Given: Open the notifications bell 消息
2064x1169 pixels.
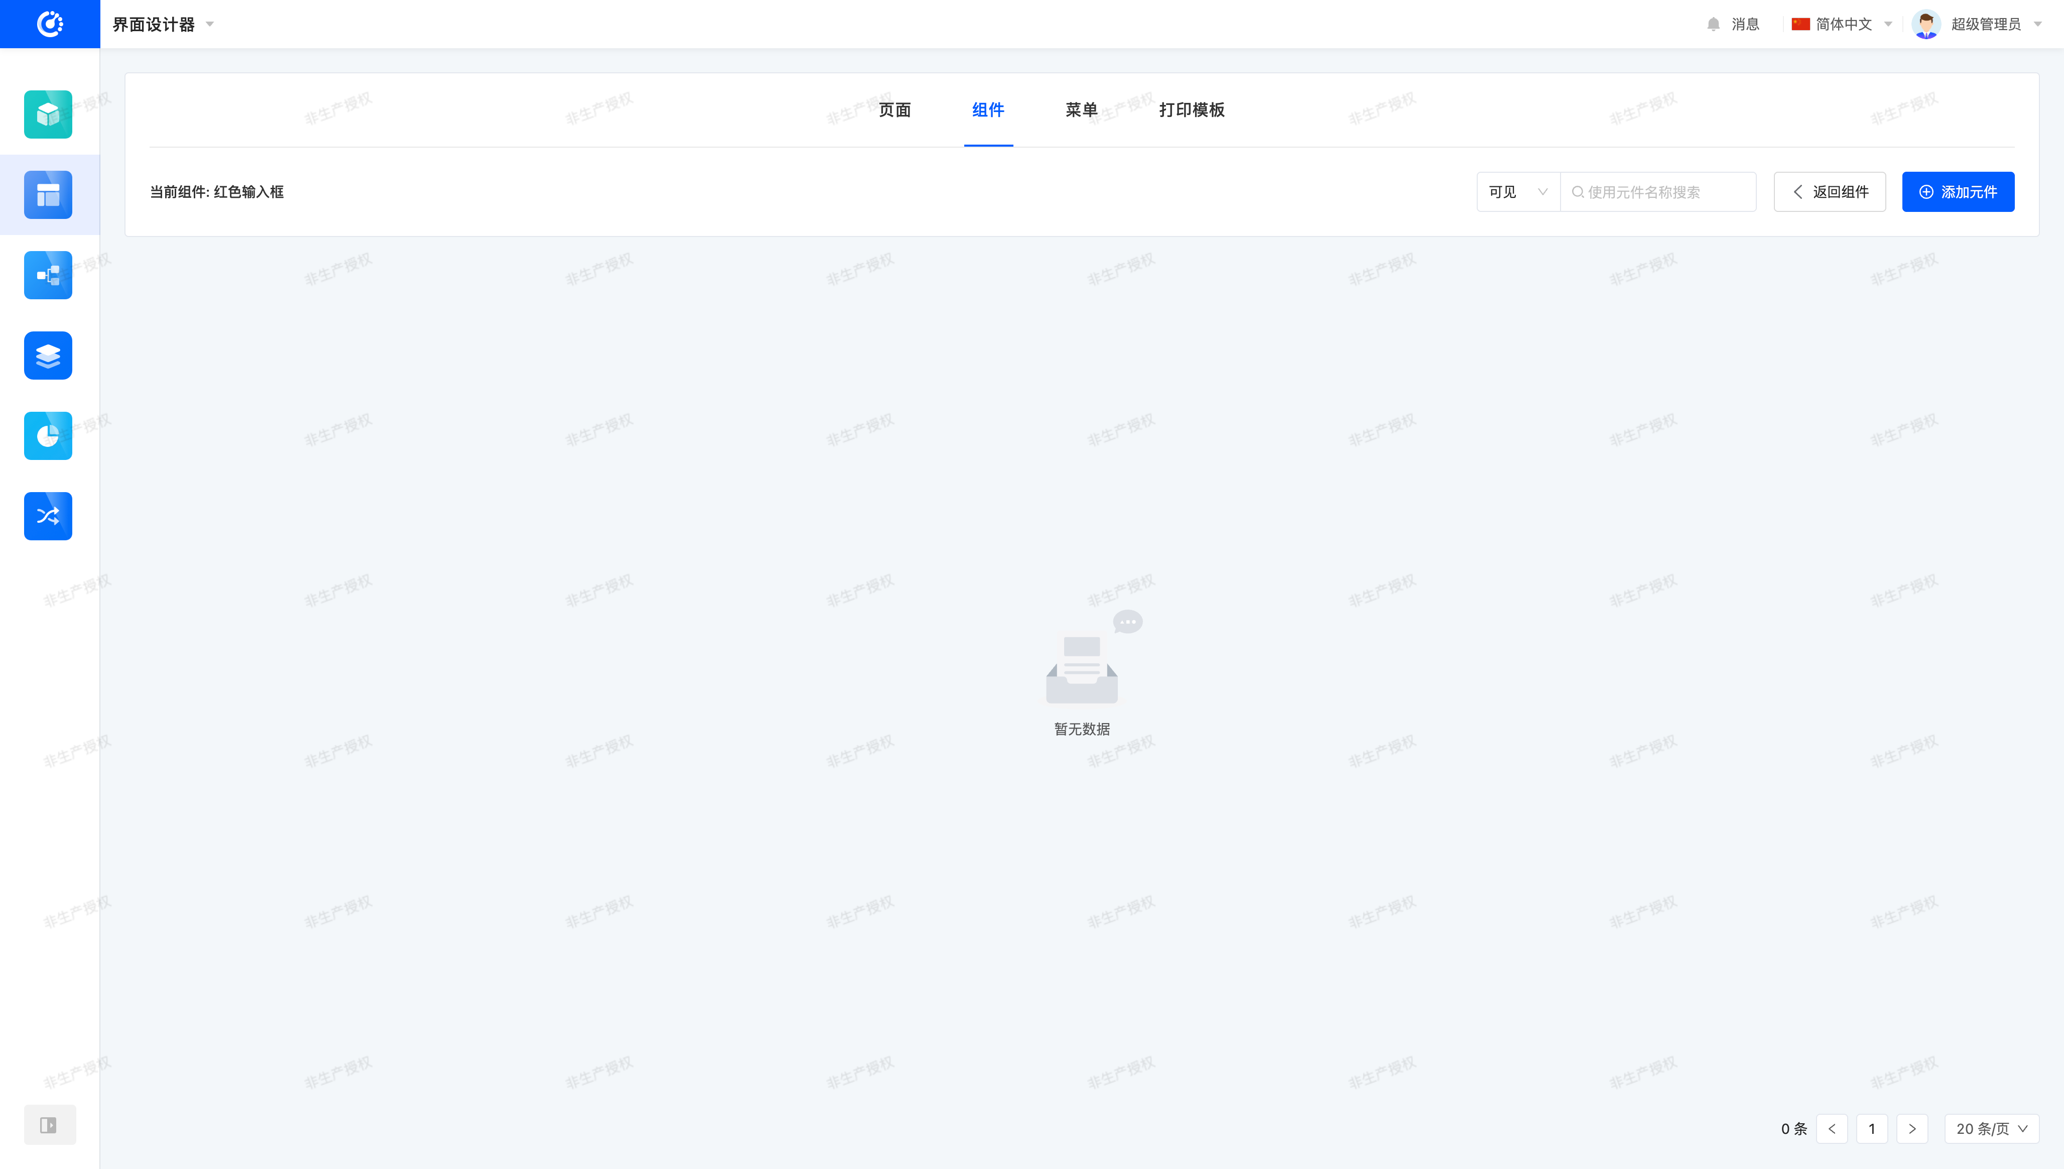Looking at the screenshot, I should pos(1733,24).
